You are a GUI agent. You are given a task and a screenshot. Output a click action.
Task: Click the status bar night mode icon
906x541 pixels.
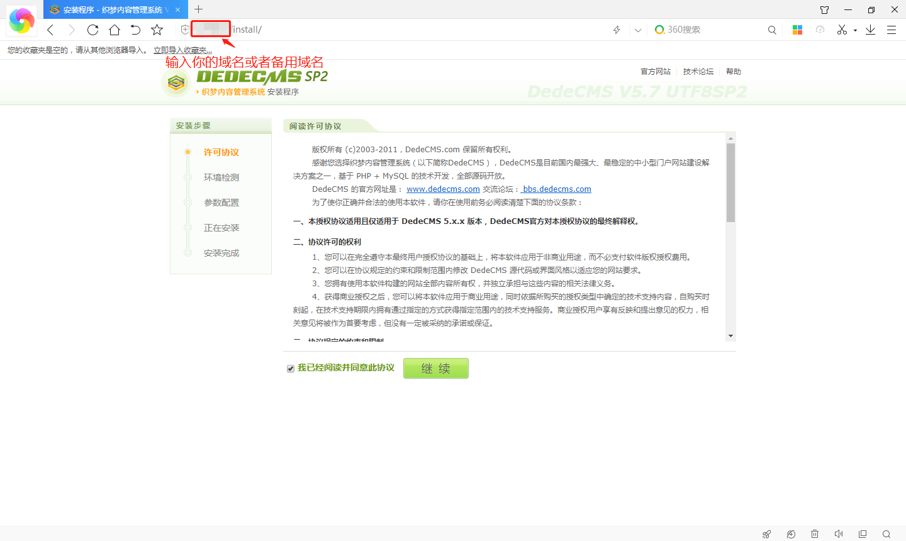click(791, 534)
